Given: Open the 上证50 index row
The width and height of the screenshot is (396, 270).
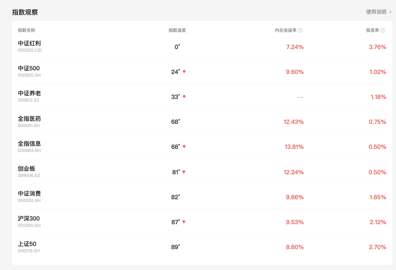Looking at the screenshot, I should [x=27, y=244].
